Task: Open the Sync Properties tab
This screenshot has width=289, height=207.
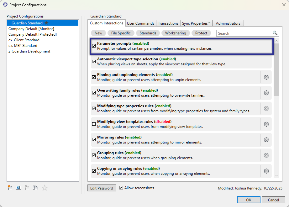Action: [x=196, y=23]
